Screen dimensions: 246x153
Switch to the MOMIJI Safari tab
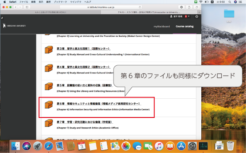tap(50, 12)
